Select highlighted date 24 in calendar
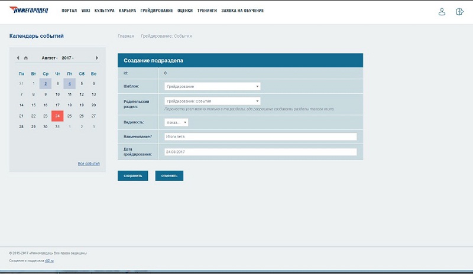473x274 pixels. 57,116
